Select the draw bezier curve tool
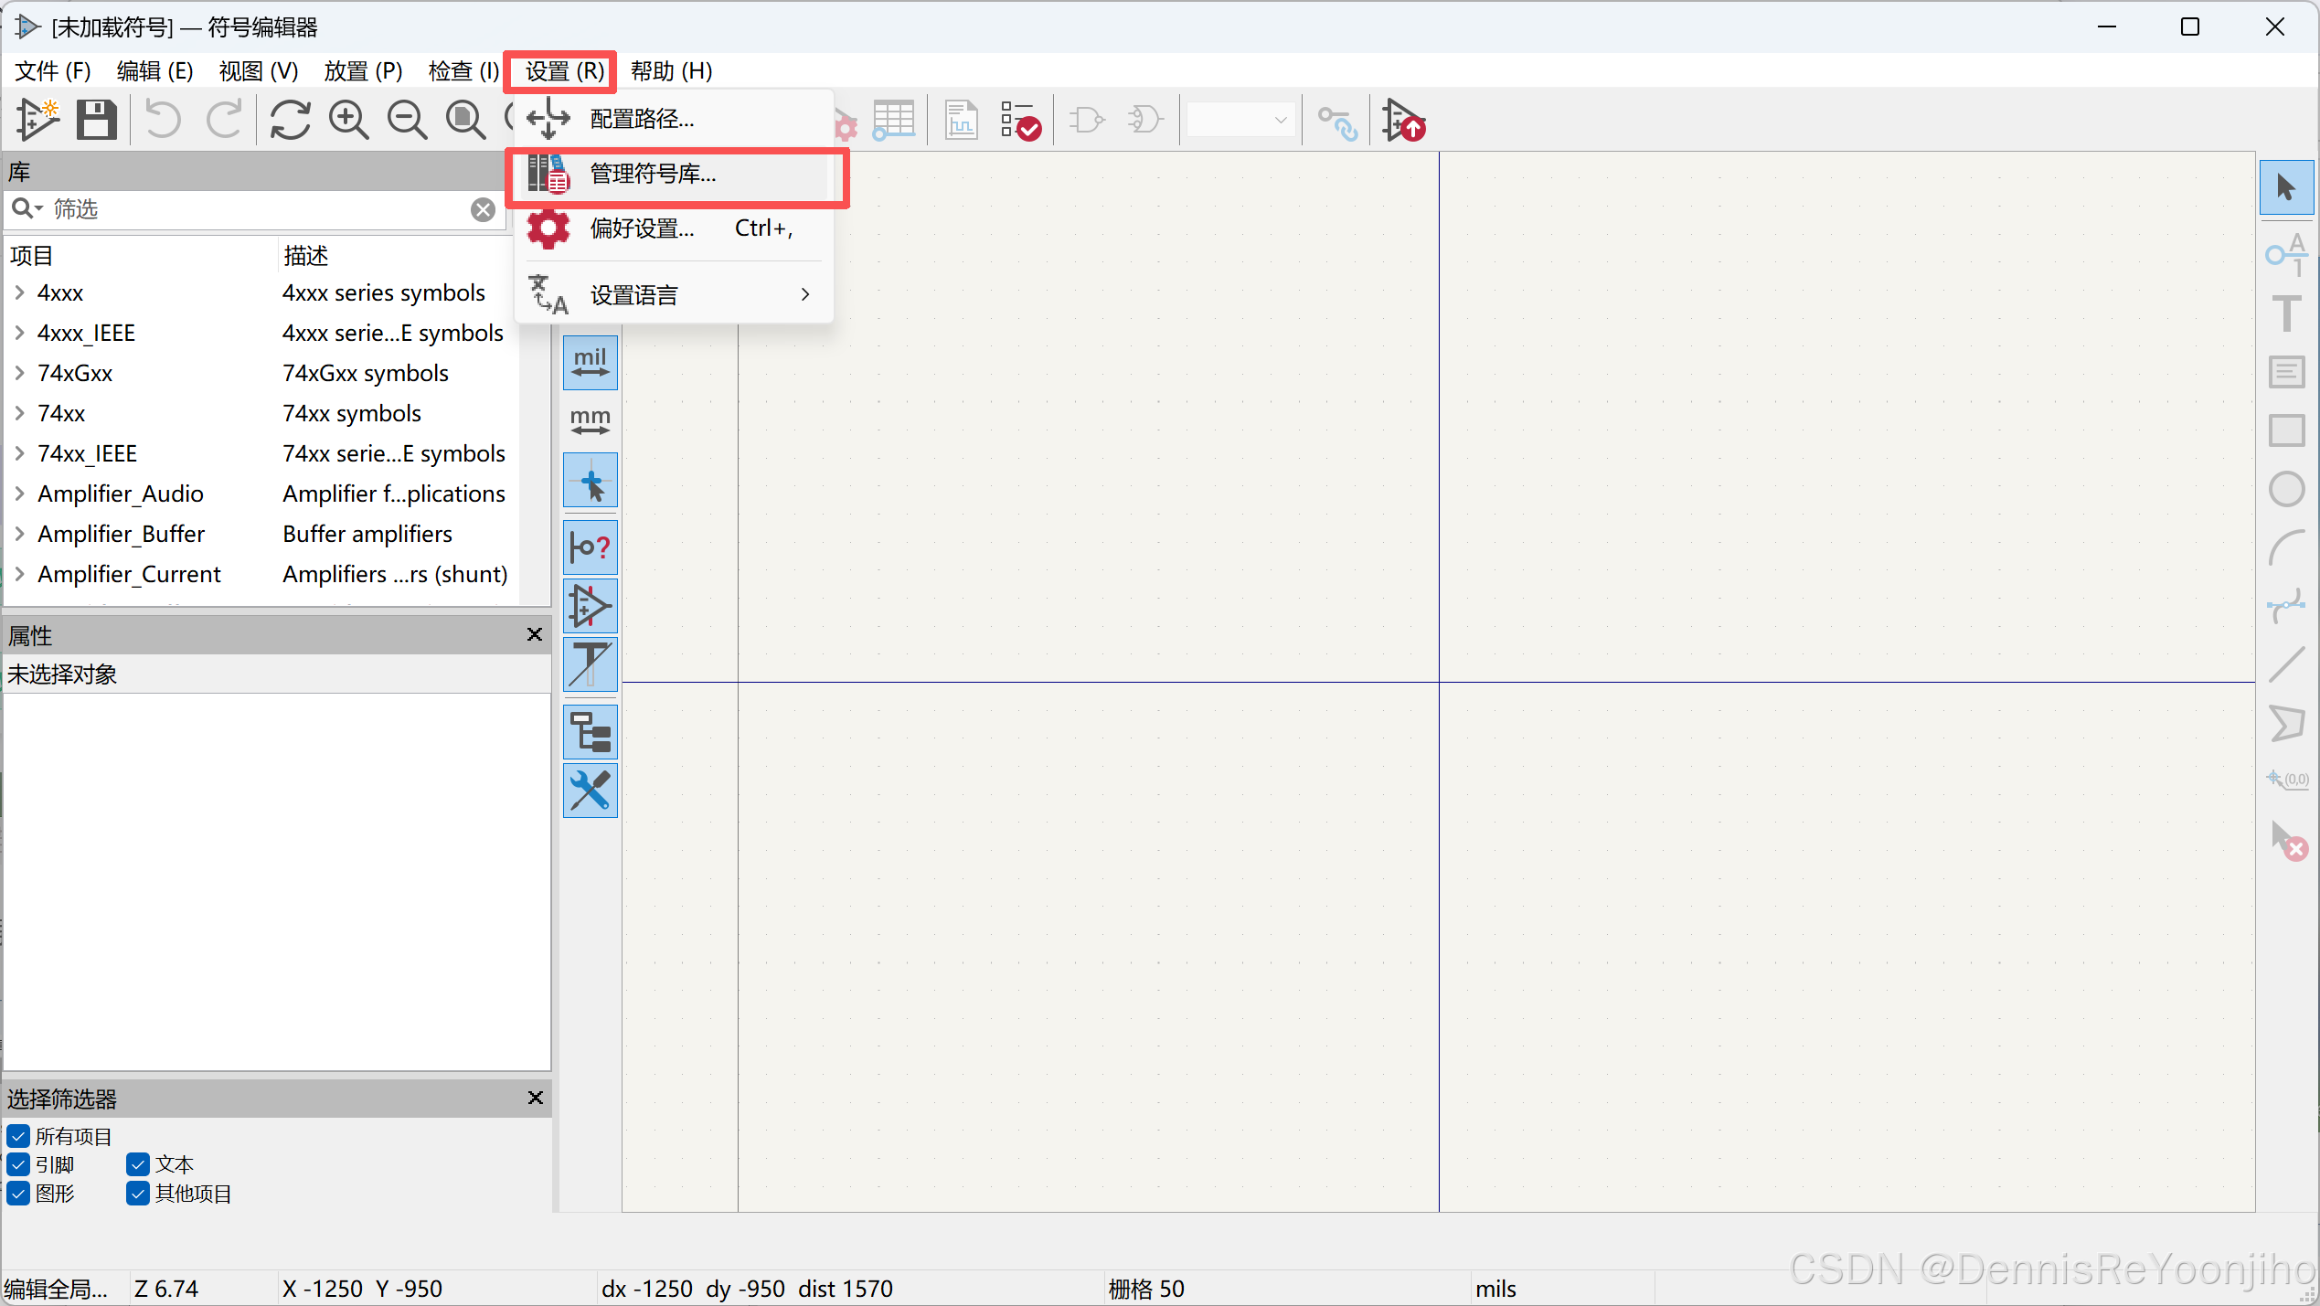 tap(2286, 606)
